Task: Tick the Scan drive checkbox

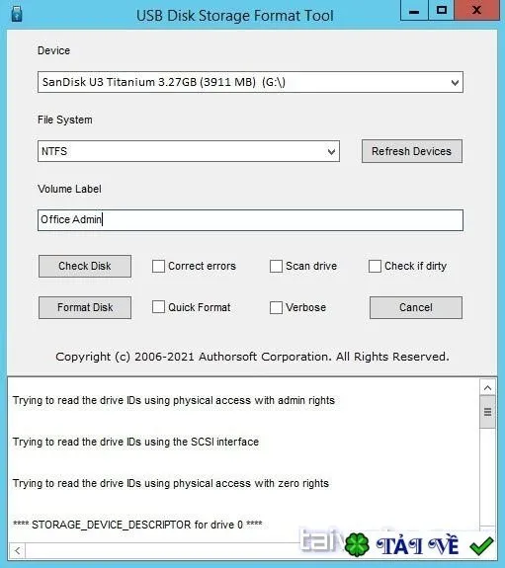Action: 276,267
